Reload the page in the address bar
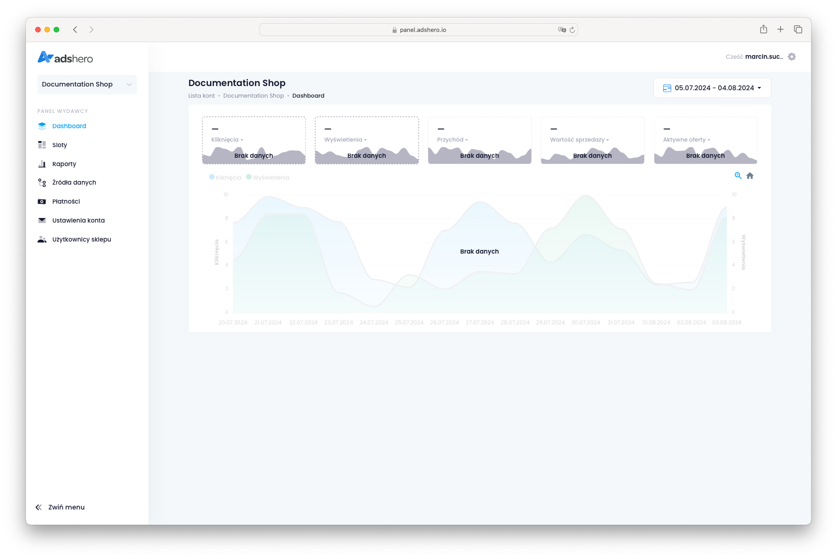The height and width of the screenshot is (559, 837). coord(572,30)
